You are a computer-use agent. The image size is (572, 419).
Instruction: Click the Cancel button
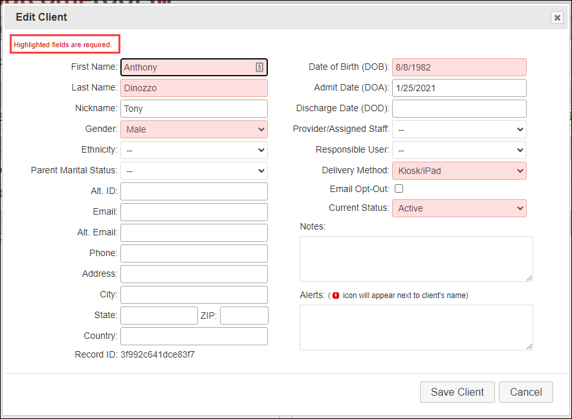pos(525,392)
